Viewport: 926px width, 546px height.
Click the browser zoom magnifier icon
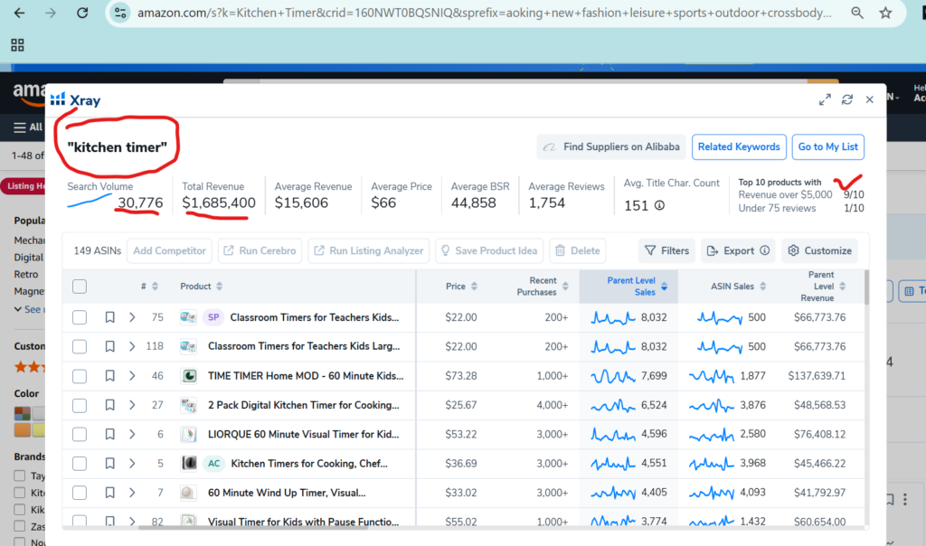point(856,14)
